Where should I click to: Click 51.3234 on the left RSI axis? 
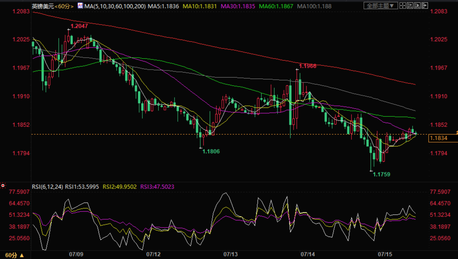19,215
